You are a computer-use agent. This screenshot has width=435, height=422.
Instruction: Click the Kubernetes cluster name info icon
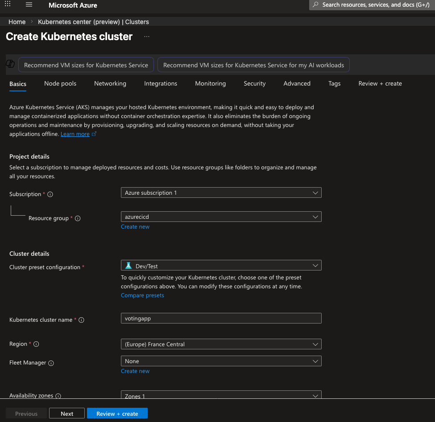tap(81, 320)
